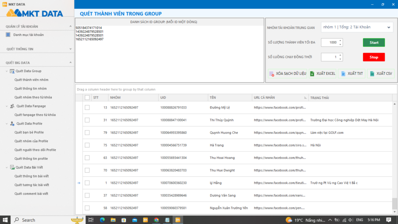Select the checkbox for Hà Trang row
The image size is (398, 224).
point(87,145)
